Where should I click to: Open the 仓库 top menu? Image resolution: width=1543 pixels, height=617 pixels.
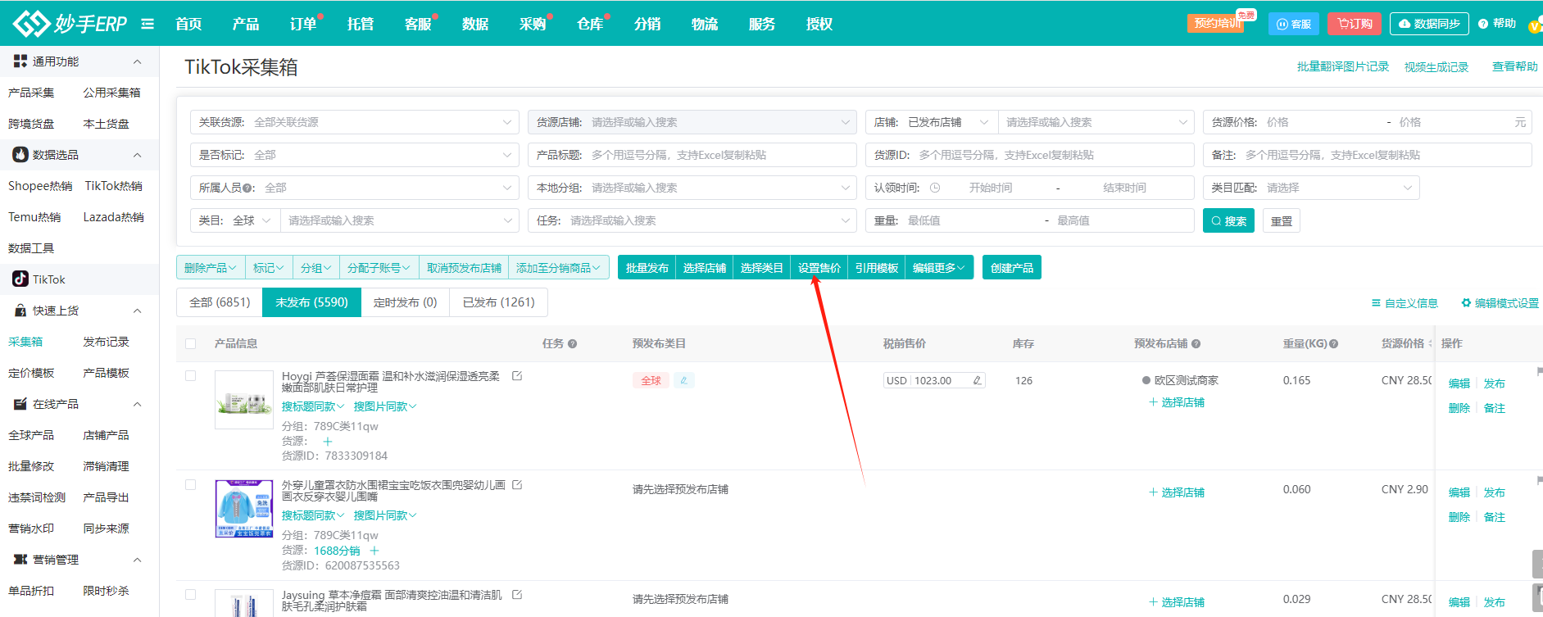590,24
